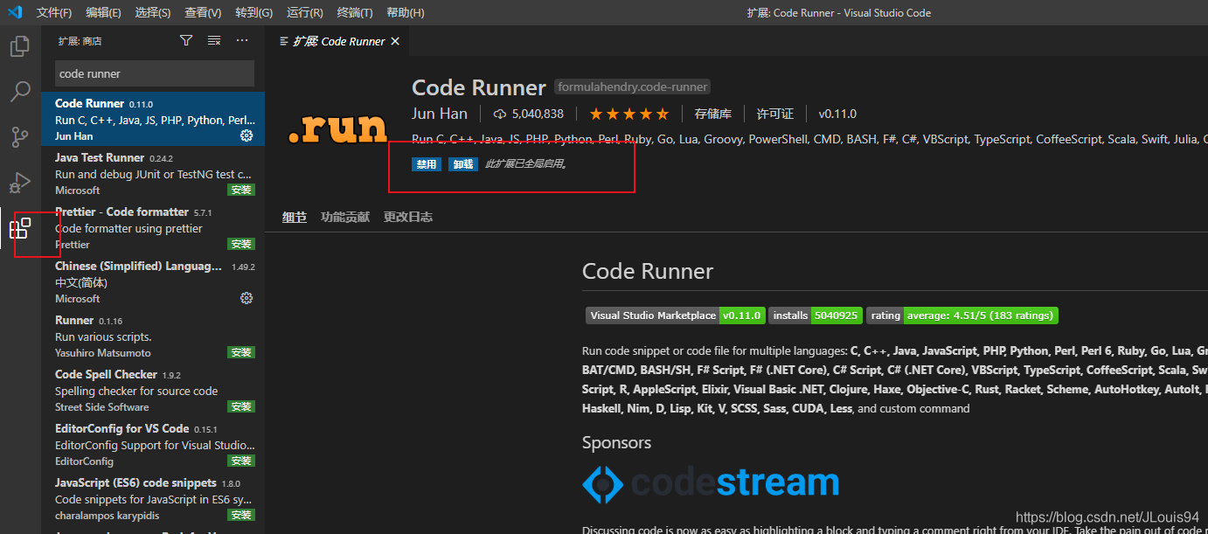This screenshot has width=1208, height=534.
Task: Click the .run Code Runner logo
Action: [x=337, y=128]
